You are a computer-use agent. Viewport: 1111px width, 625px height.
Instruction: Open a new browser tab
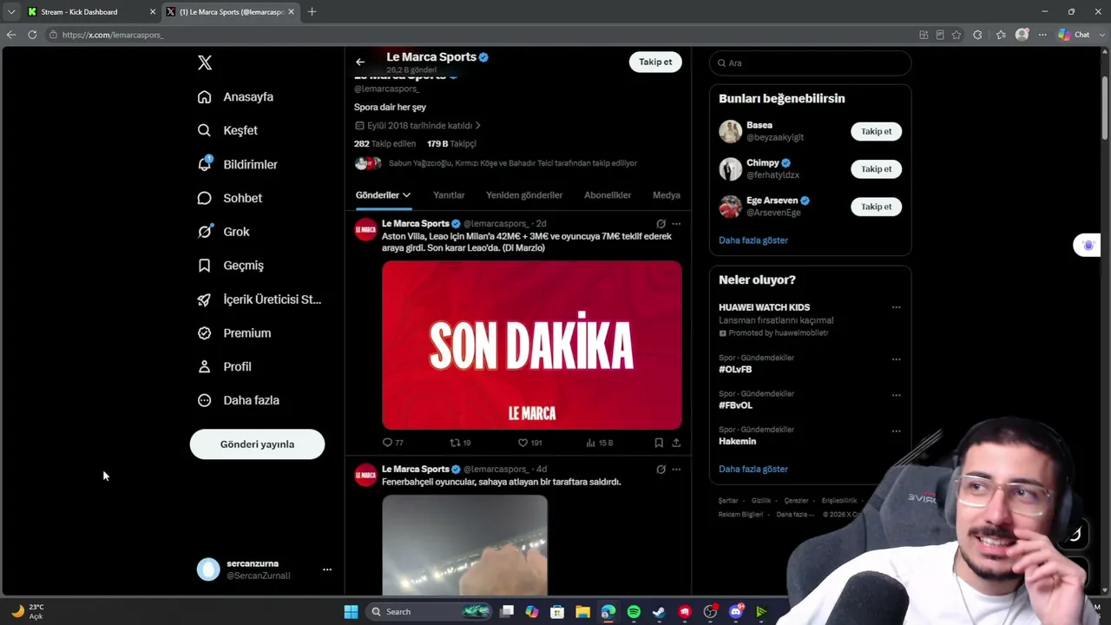tap(312, 12)
